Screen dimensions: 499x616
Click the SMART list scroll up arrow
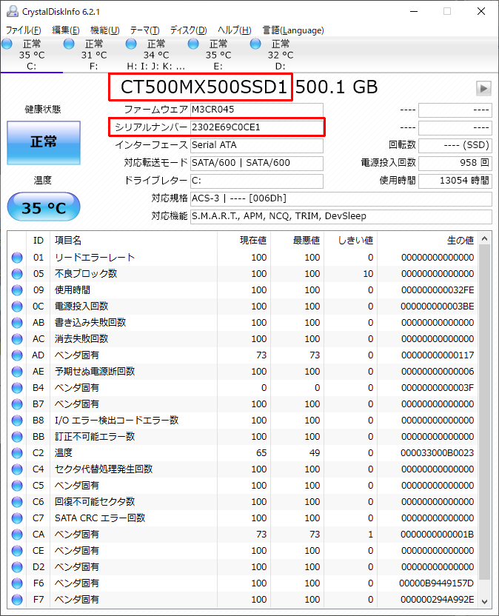(x=484, y=238)
